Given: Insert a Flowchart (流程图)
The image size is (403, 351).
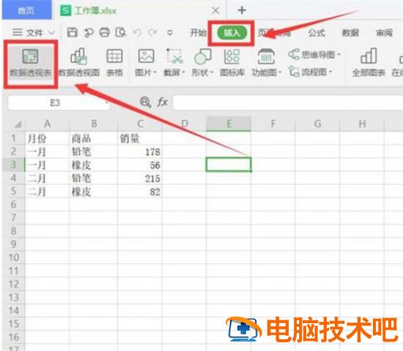Looking at the screenshot, I should click(x=311, y=72).
